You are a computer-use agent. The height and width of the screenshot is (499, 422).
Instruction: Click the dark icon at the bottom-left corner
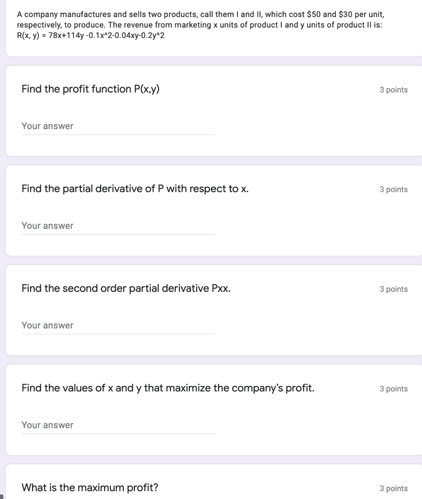[1, 497]
